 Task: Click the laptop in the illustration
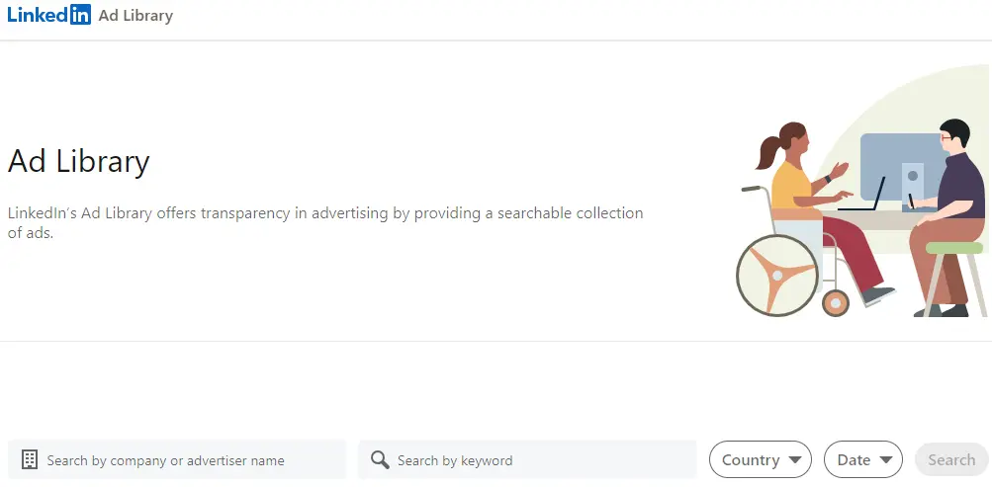(x=863, y=198)
